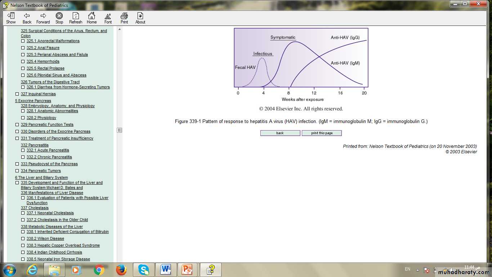492x277 pixels.
Task: Go to Home page icon
Action: [91, 18]
